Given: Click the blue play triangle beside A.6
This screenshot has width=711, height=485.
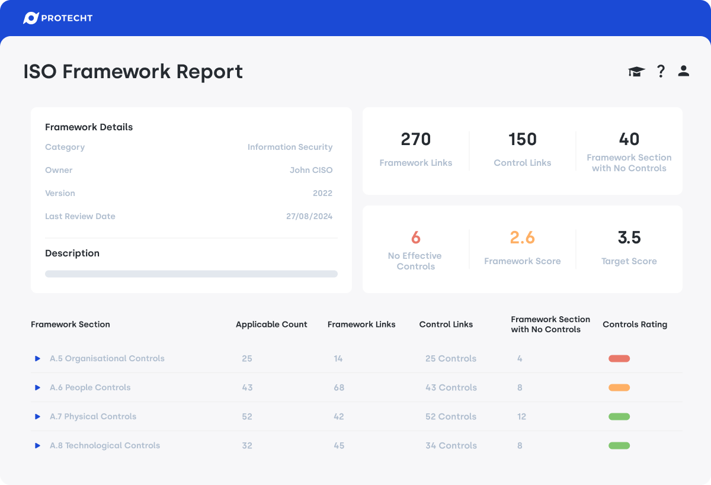Looking at the screenshot, I should click(37, 387).
